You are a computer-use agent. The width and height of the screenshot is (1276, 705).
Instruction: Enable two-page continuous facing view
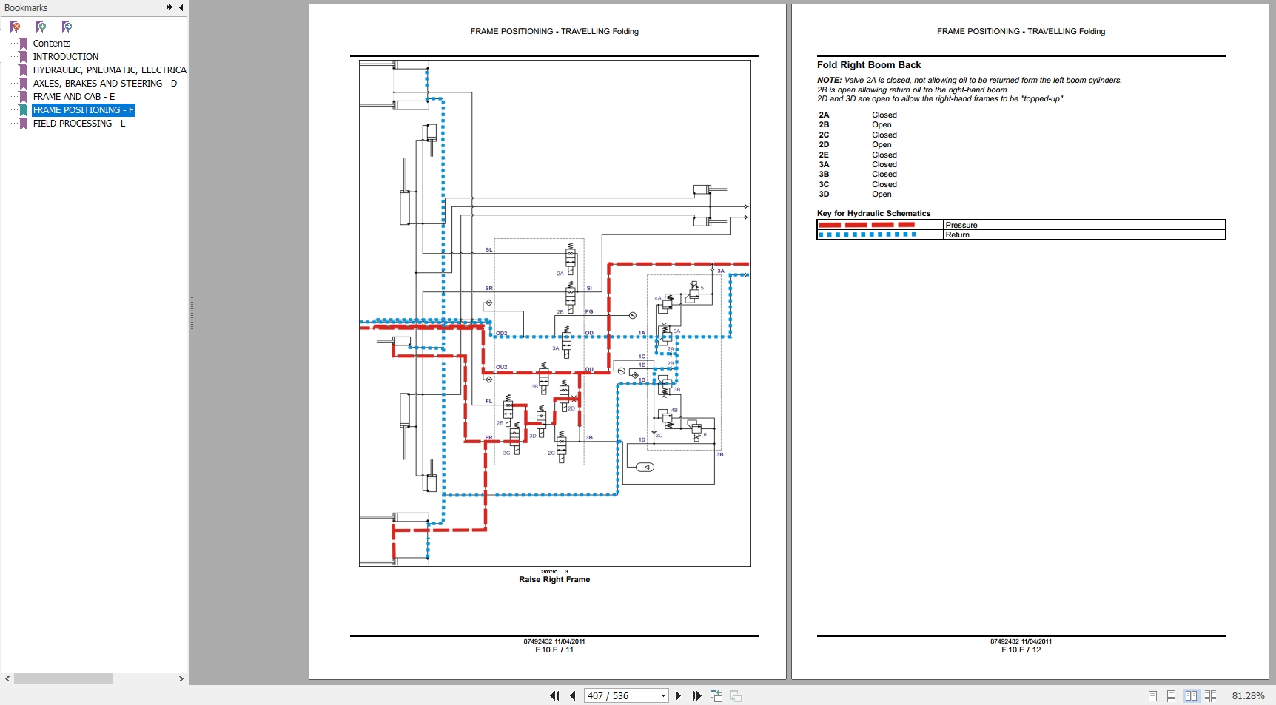point(1210,696)
